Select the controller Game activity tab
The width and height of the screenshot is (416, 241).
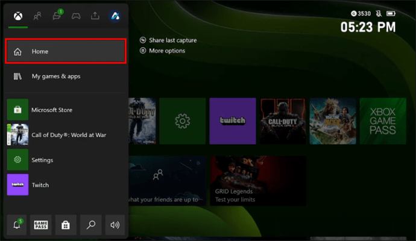(x=76, y=16)
